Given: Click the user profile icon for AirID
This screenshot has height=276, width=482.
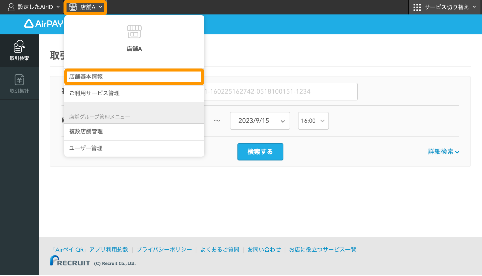Looking at the screenshot, I should pos(11,7).
